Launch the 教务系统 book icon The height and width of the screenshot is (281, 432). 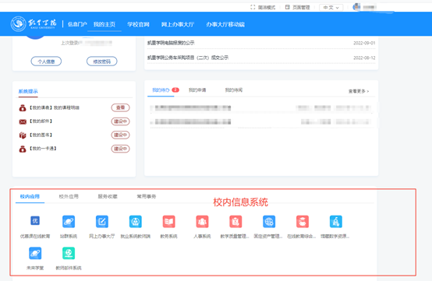[169, 221]
